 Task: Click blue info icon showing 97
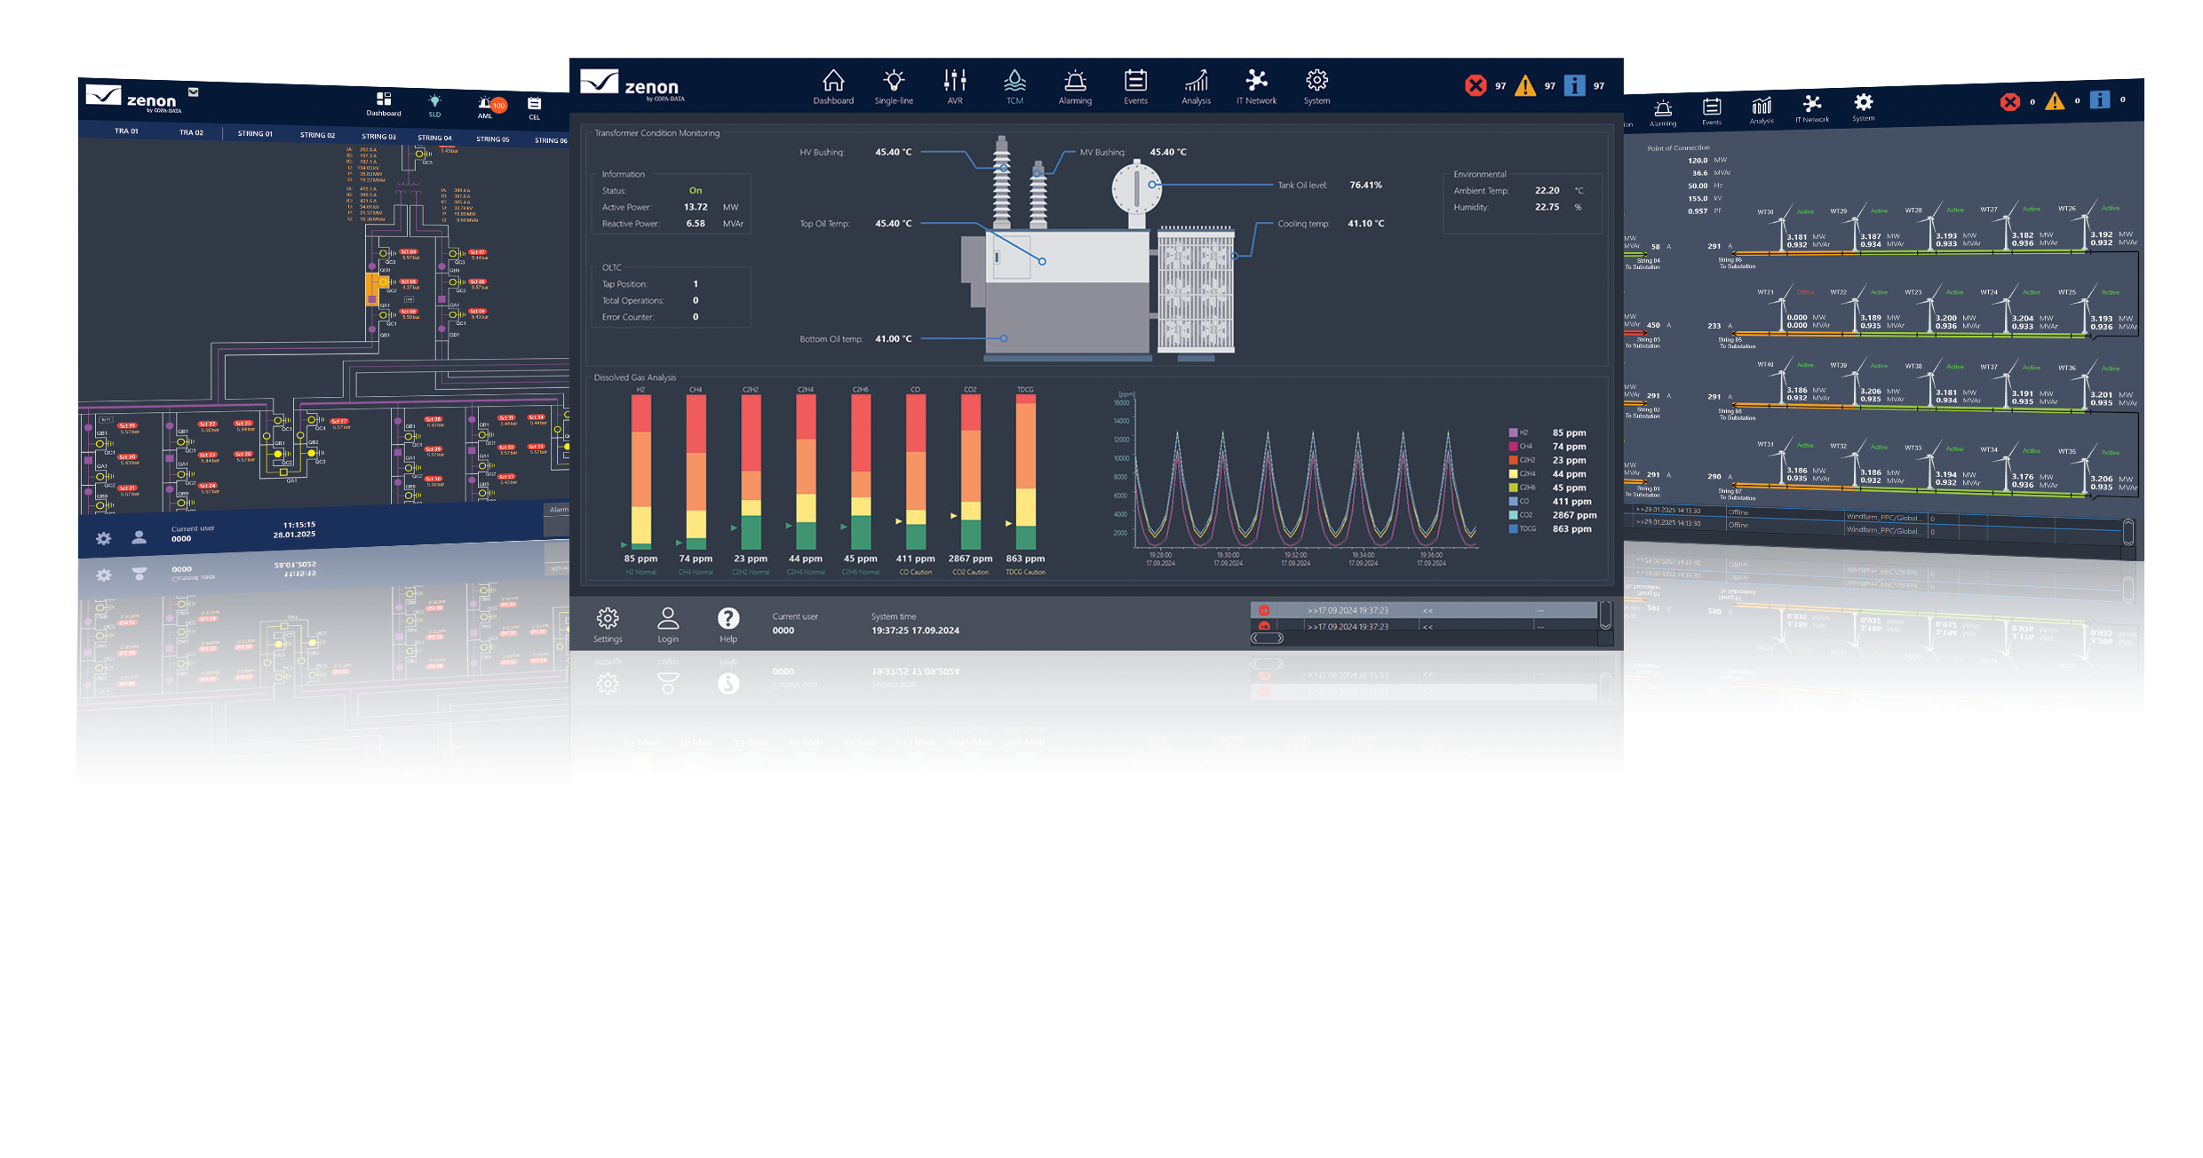[1574, 86]
